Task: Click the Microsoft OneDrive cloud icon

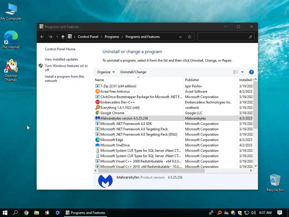Action: (97, 145)
